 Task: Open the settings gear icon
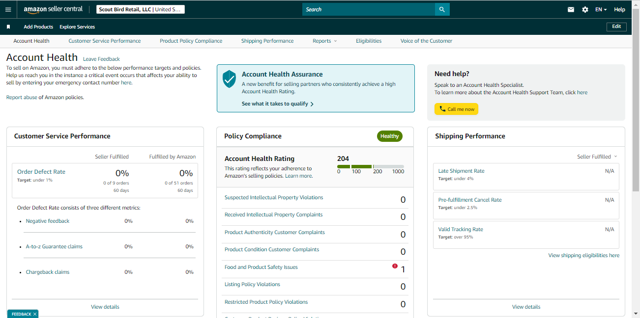tap(585, 9)
